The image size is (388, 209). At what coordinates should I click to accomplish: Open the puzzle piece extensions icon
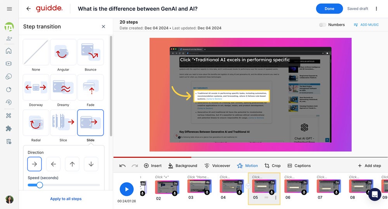click(9, 128)
